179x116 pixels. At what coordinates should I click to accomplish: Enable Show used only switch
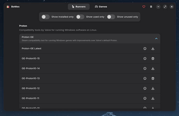(80, 17)
